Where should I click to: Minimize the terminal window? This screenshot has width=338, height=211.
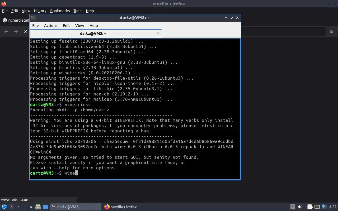coord(226,18)
